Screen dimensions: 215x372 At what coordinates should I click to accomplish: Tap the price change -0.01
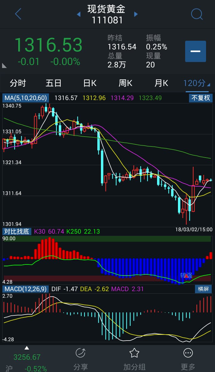(x=28, y=62)
